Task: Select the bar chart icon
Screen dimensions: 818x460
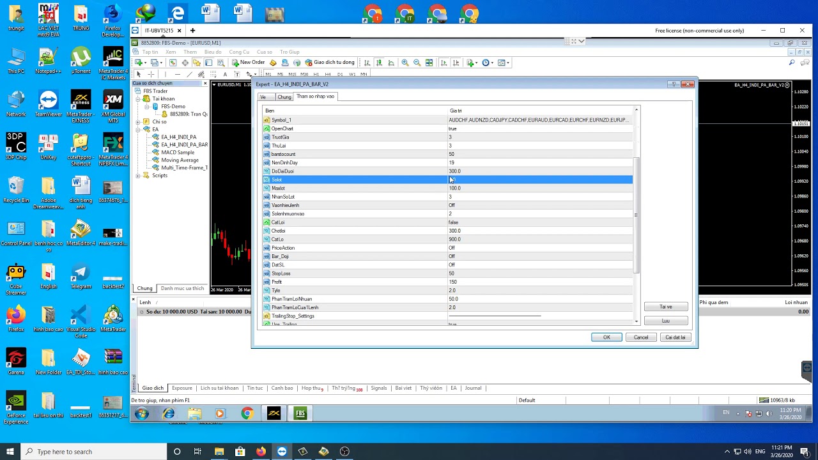Action: (367, 63)
